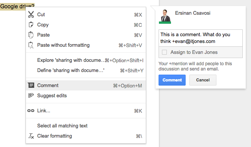The image size is (251, 147).
Task: Click the Suggest edits eye icon
Action: (x=31, y=95)
